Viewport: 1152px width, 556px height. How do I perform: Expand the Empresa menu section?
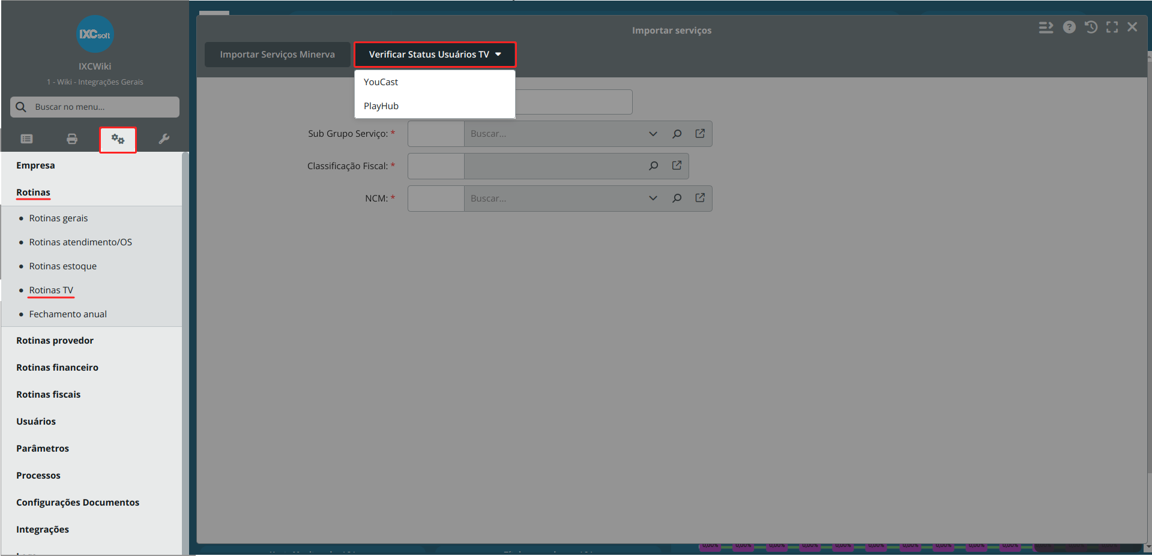35,166
